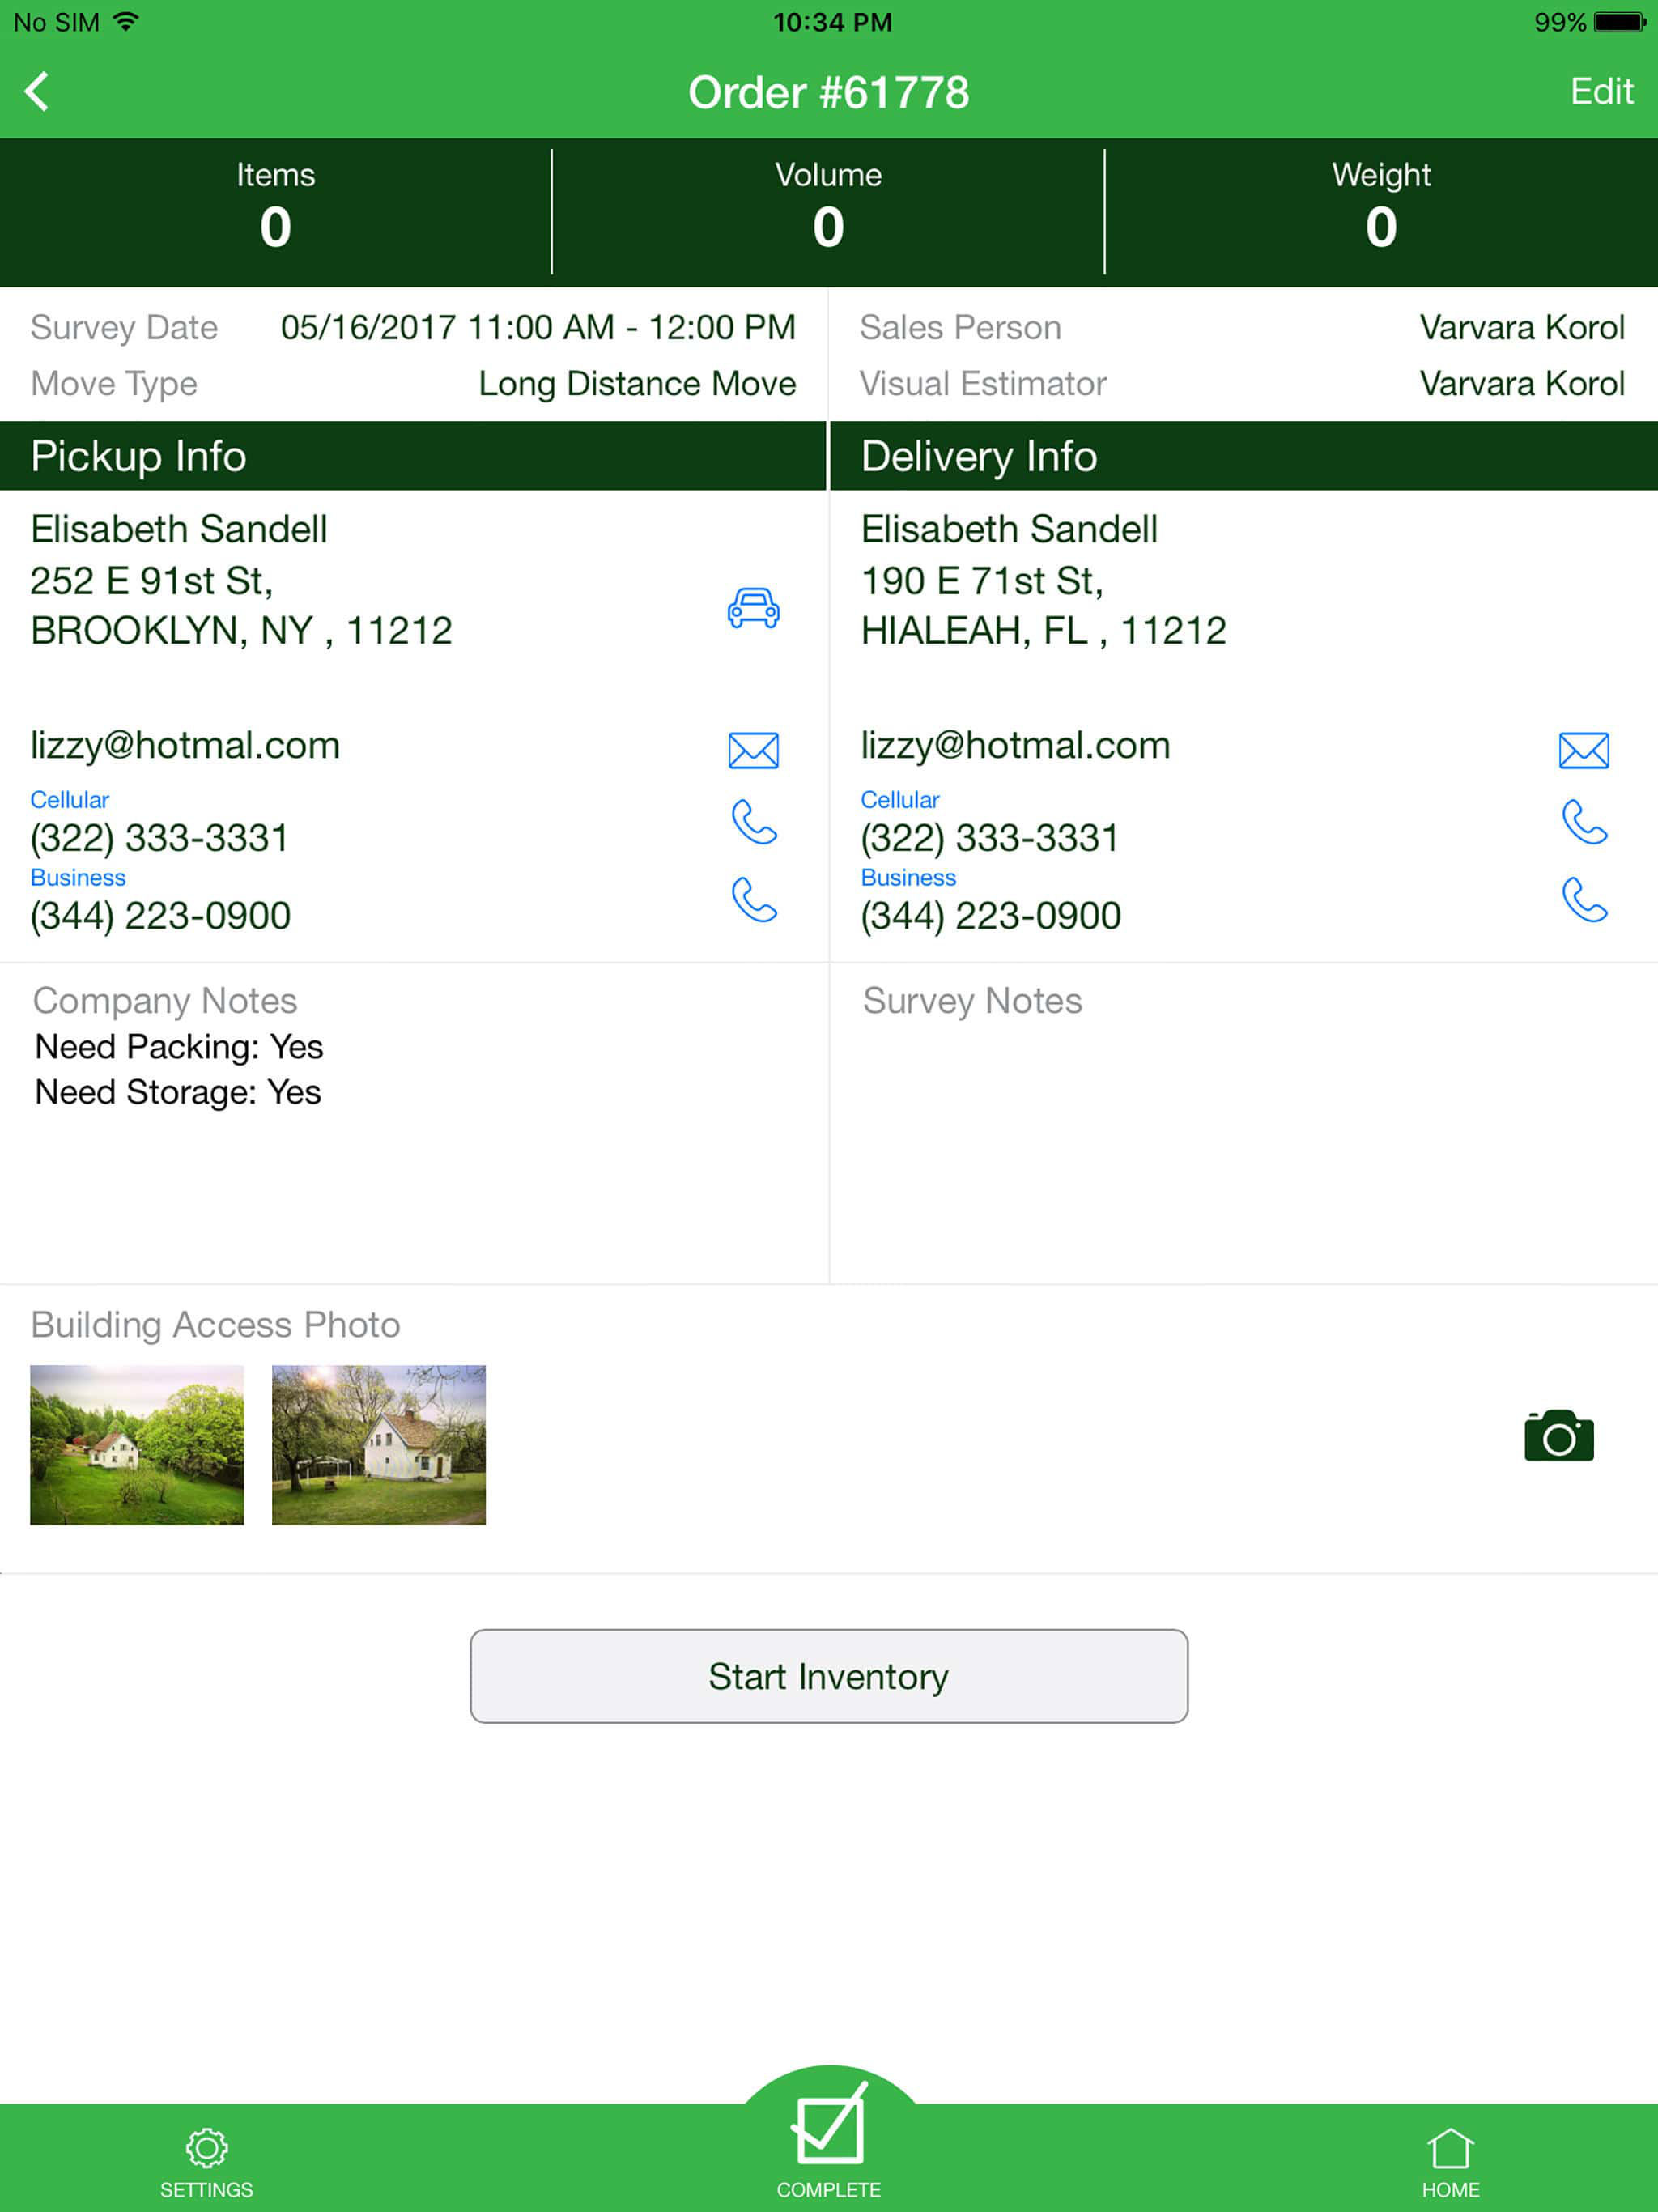The width and height of the screenshot is (1658, 2212).
Task: Select the Weight count tile
Action: (x=1381, y=211)
